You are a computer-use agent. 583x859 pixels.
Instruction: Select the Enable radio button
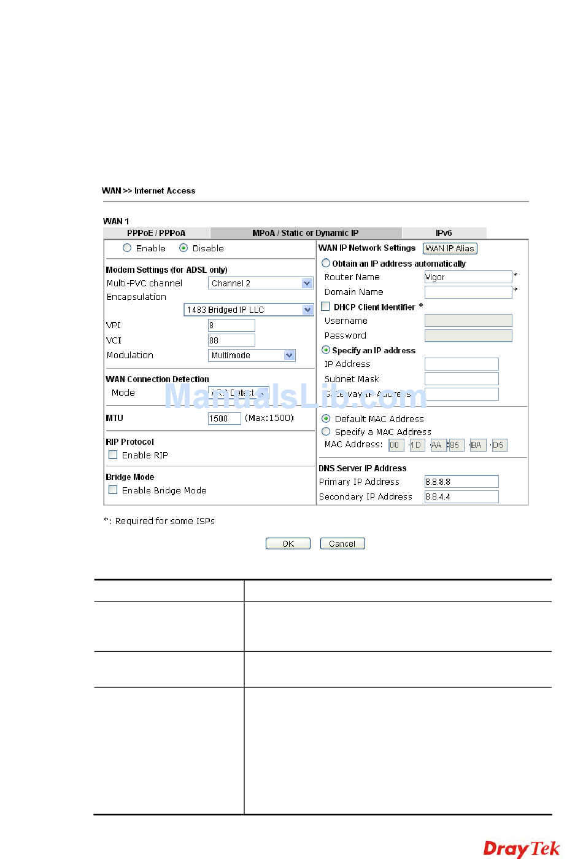(127, 248)
